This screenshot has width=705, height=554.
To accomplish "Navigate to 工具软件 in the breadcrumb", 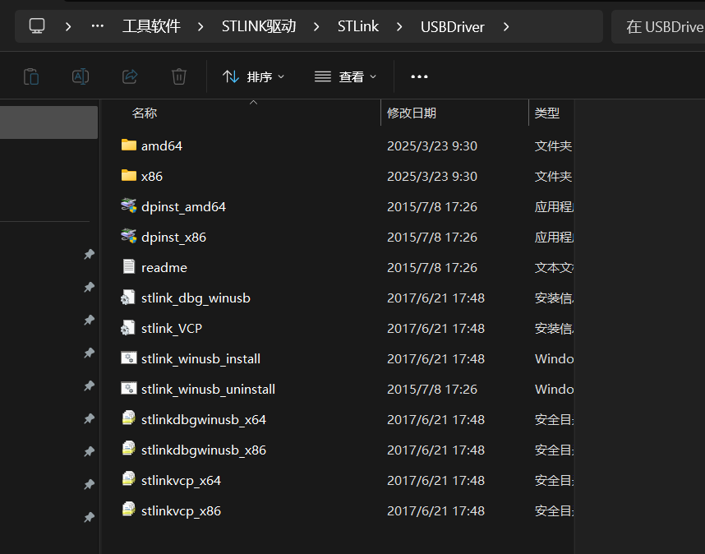I will [x=151, y=26].
